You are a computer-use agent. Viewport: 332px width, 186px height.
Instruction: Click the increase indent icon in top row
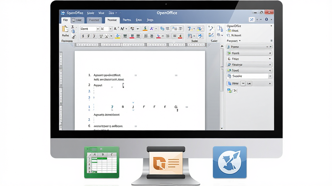point(180,28)
